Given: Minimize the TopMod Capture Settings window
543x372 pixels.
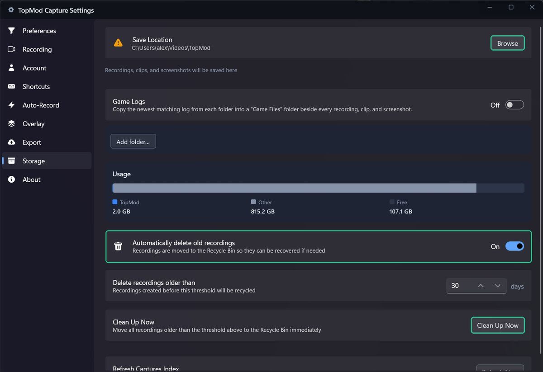Looking at the screenshot, I should [490, 7].
